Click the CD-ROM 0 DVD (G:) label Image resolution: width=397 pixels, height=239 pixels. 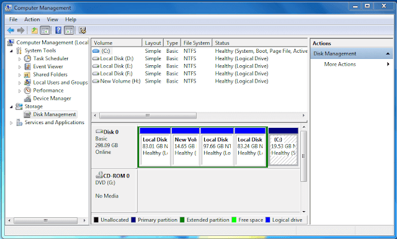coord(105,183)
